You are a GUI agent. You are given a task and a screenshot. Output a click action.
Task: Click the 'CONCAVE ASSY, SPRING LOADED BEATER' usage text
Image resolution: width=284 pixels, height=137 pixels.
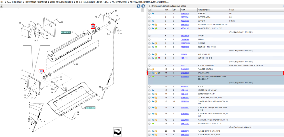pyautogui.click(x=246, y=66)
